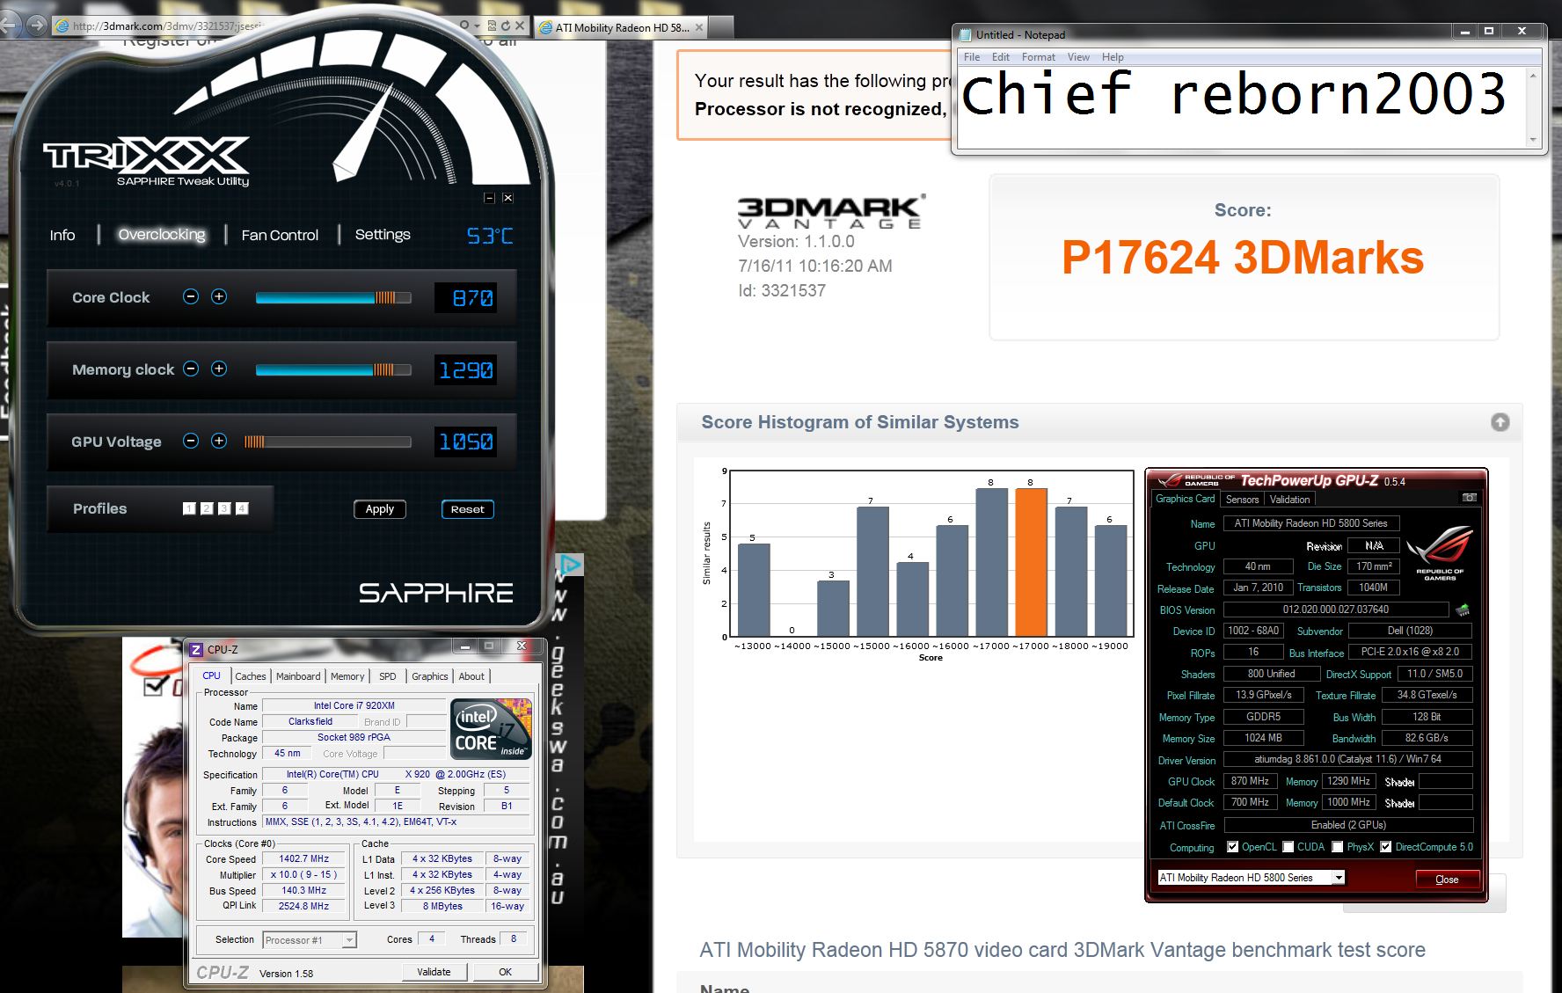The image size is (1562, 993).
Task: Toggle the OpenCL checkbox in GPU-Z
Action: tap(1232, 847)
